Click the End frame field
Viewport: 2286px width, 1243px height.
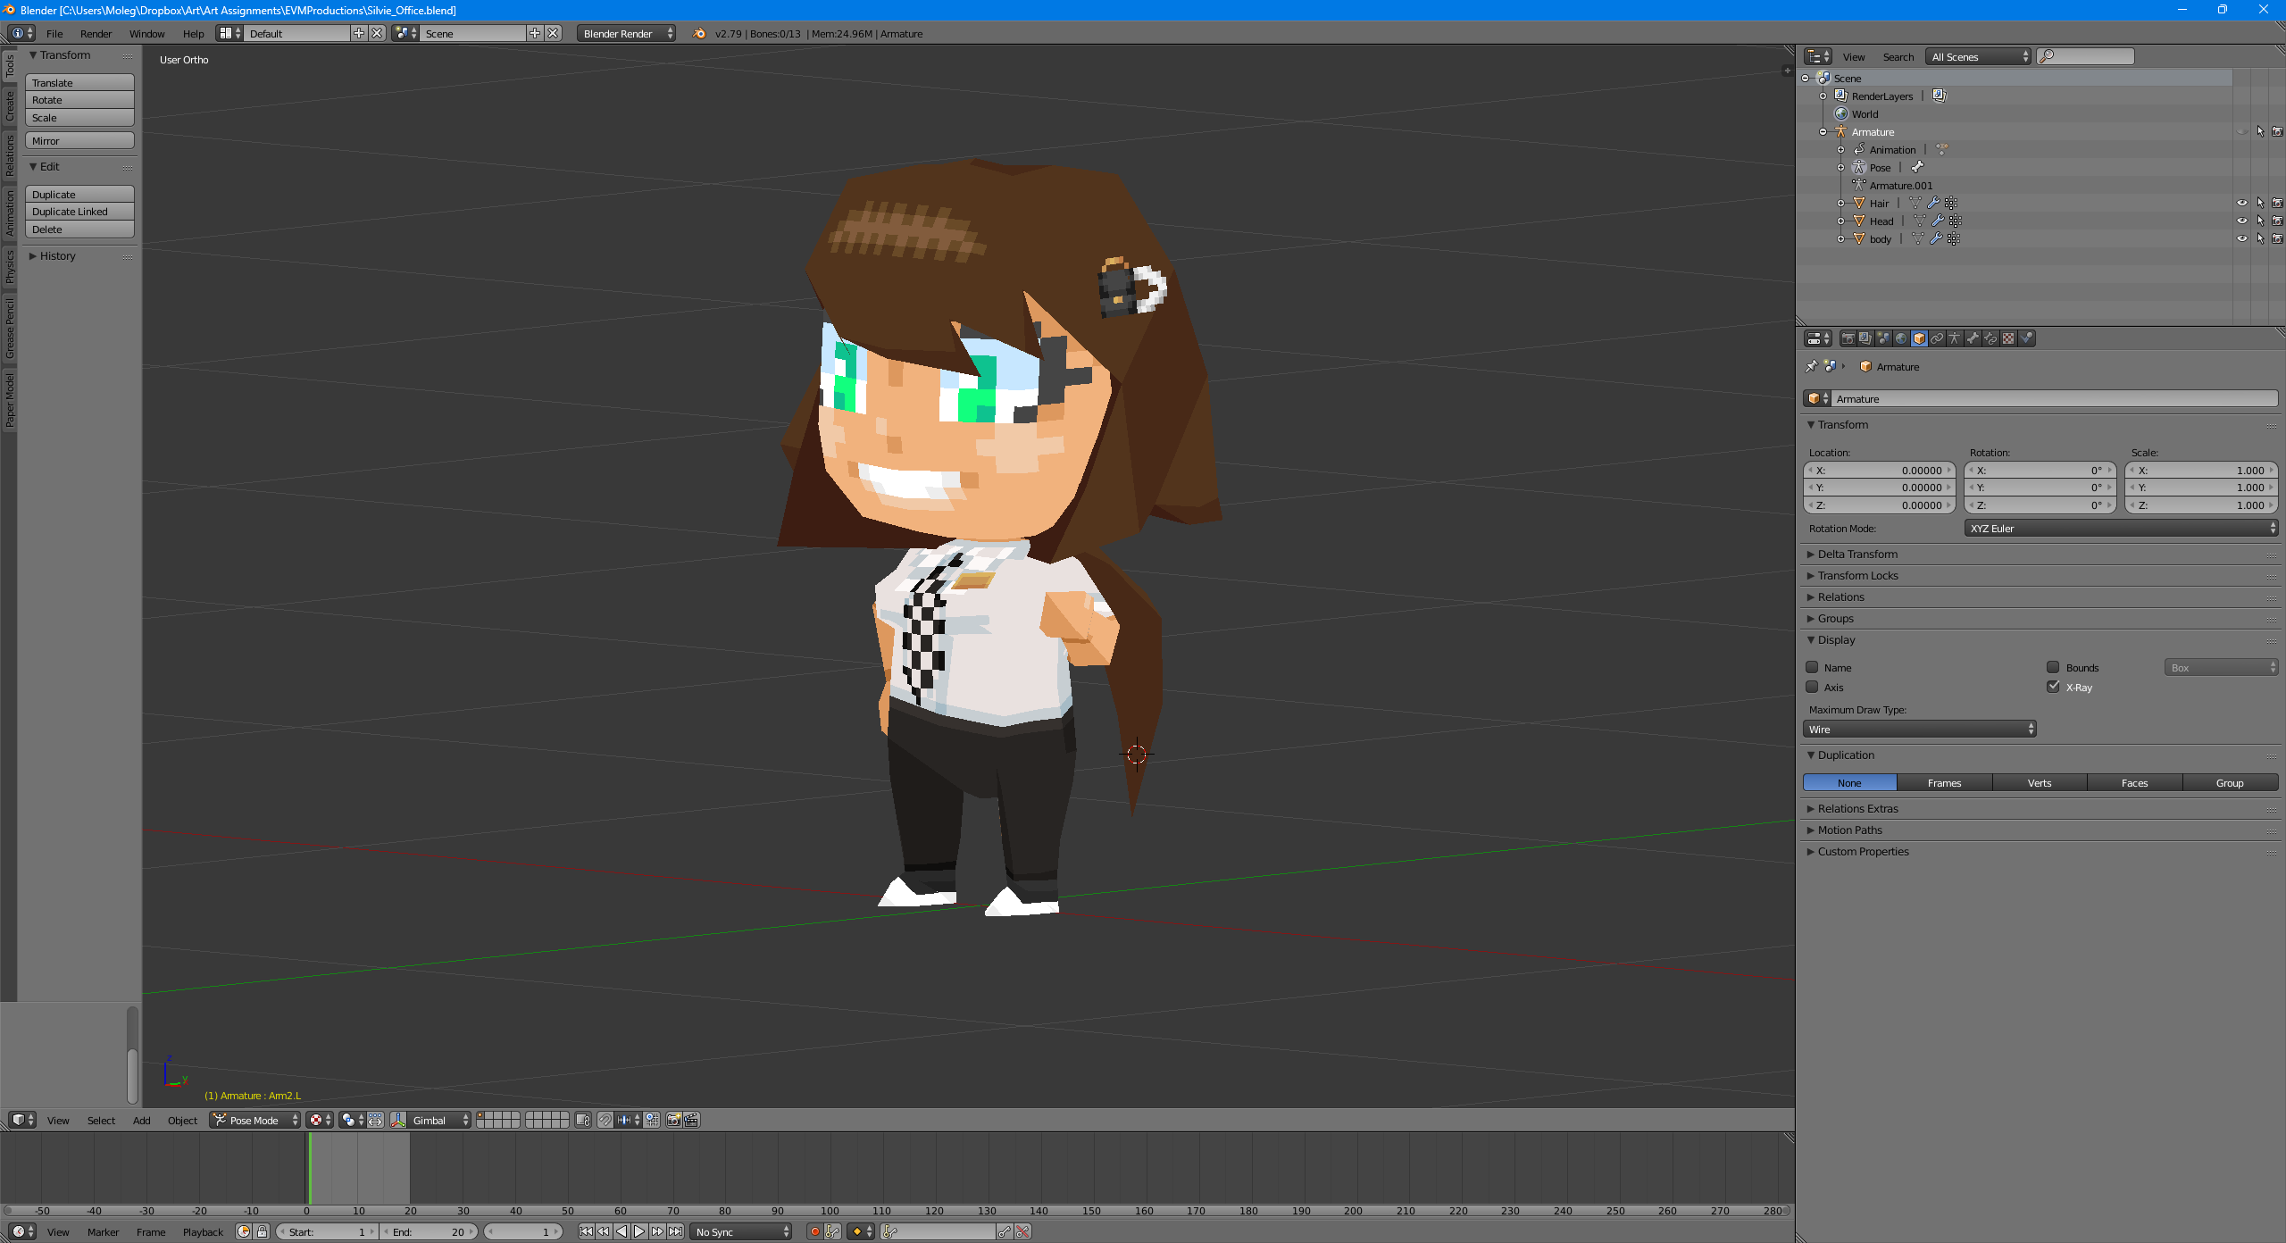click(x=429, y=1231)
